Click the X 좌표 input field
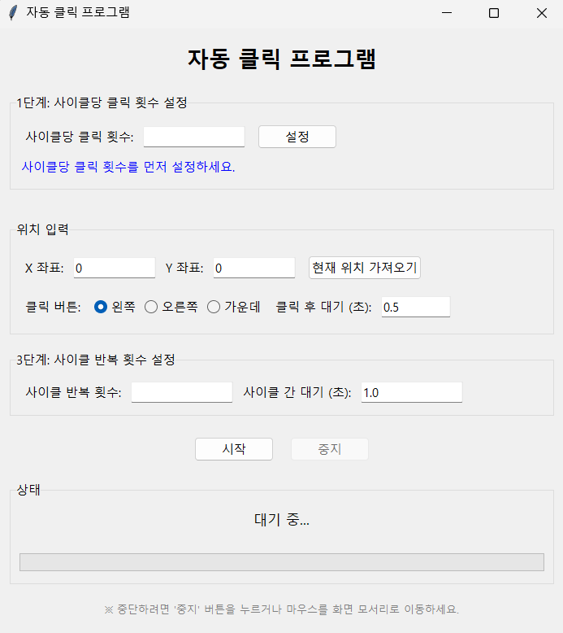The image size is (563, 633). (114, 268)
